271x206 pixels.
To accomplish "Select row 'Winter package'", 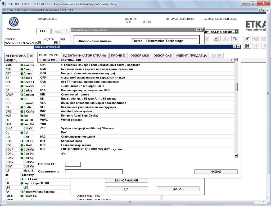I will [x=136, y=120].
